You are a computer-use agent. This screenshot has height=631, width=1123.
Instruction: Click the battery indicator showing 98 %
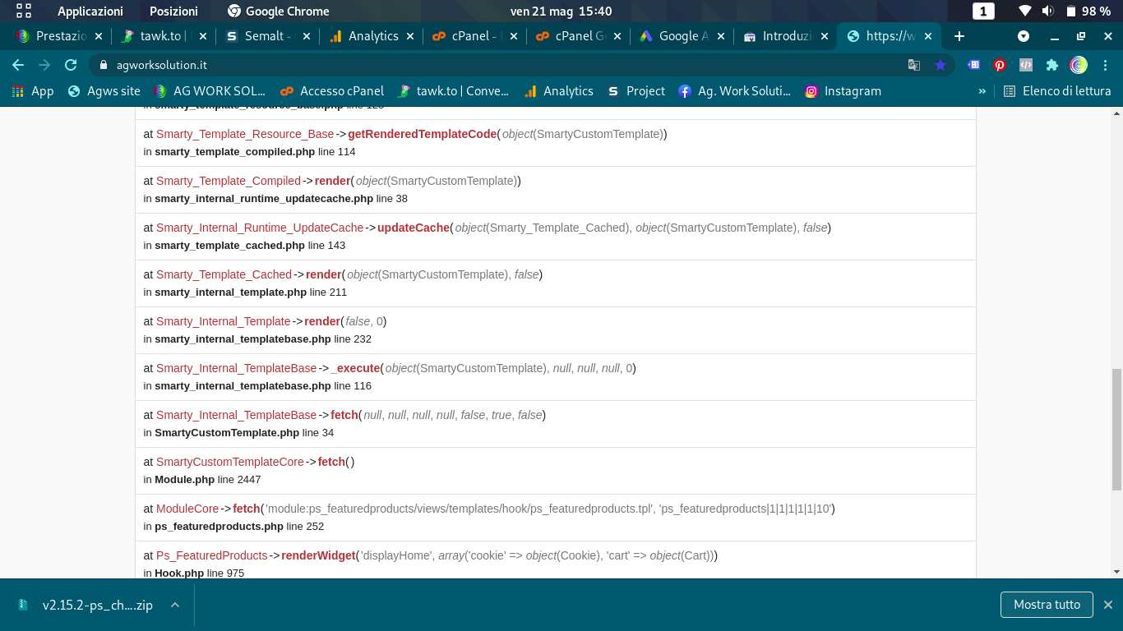[1088, 11]
